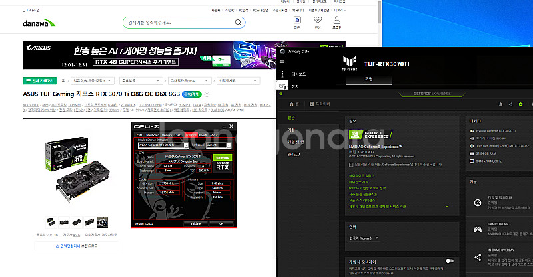
Task: Click the Armoury Crate app logo
Action: click(x=282, y=52)
